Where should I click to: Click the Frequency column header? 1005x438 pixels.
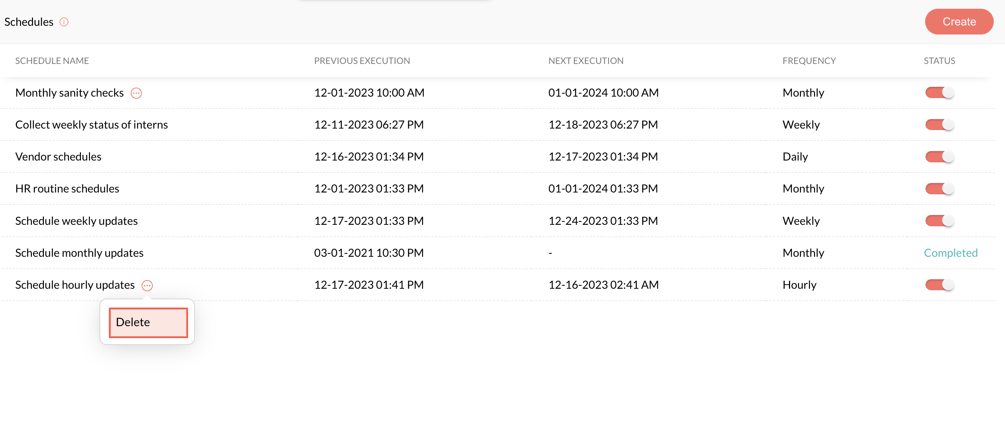click(x=809, y=61)
